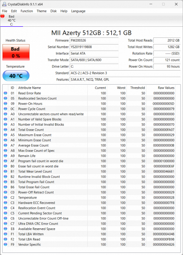183x255 pixels.
Task: Click the Serial Number field YS2019119808
Action: tap(94, 47)
